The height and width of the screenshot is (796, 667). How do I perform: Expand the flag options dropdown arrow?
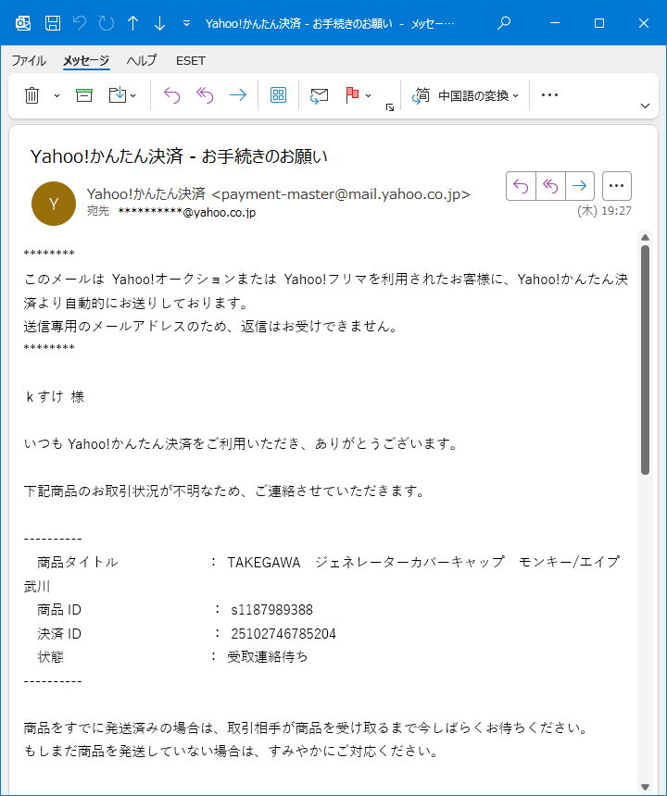pyautogui.click(x=369, y=95)
